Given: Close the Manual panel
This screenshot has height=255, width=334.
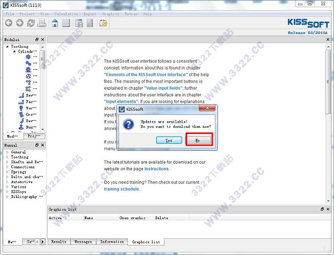Looking at the screenshot, I should click(43, 145).
